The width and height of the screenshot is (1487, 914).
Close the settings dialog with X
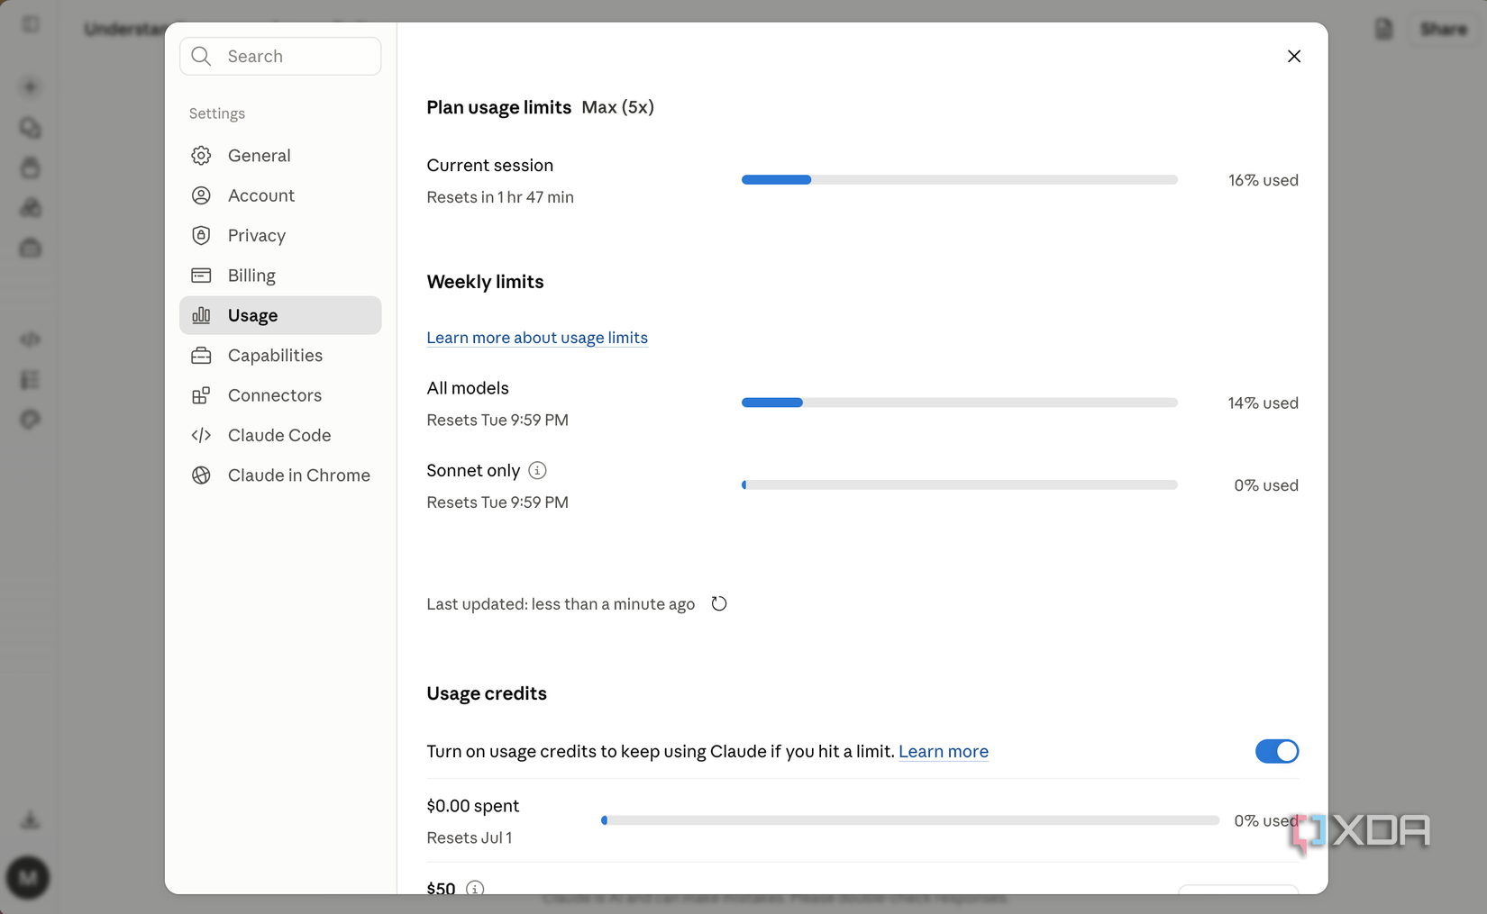pos(1294,56)
